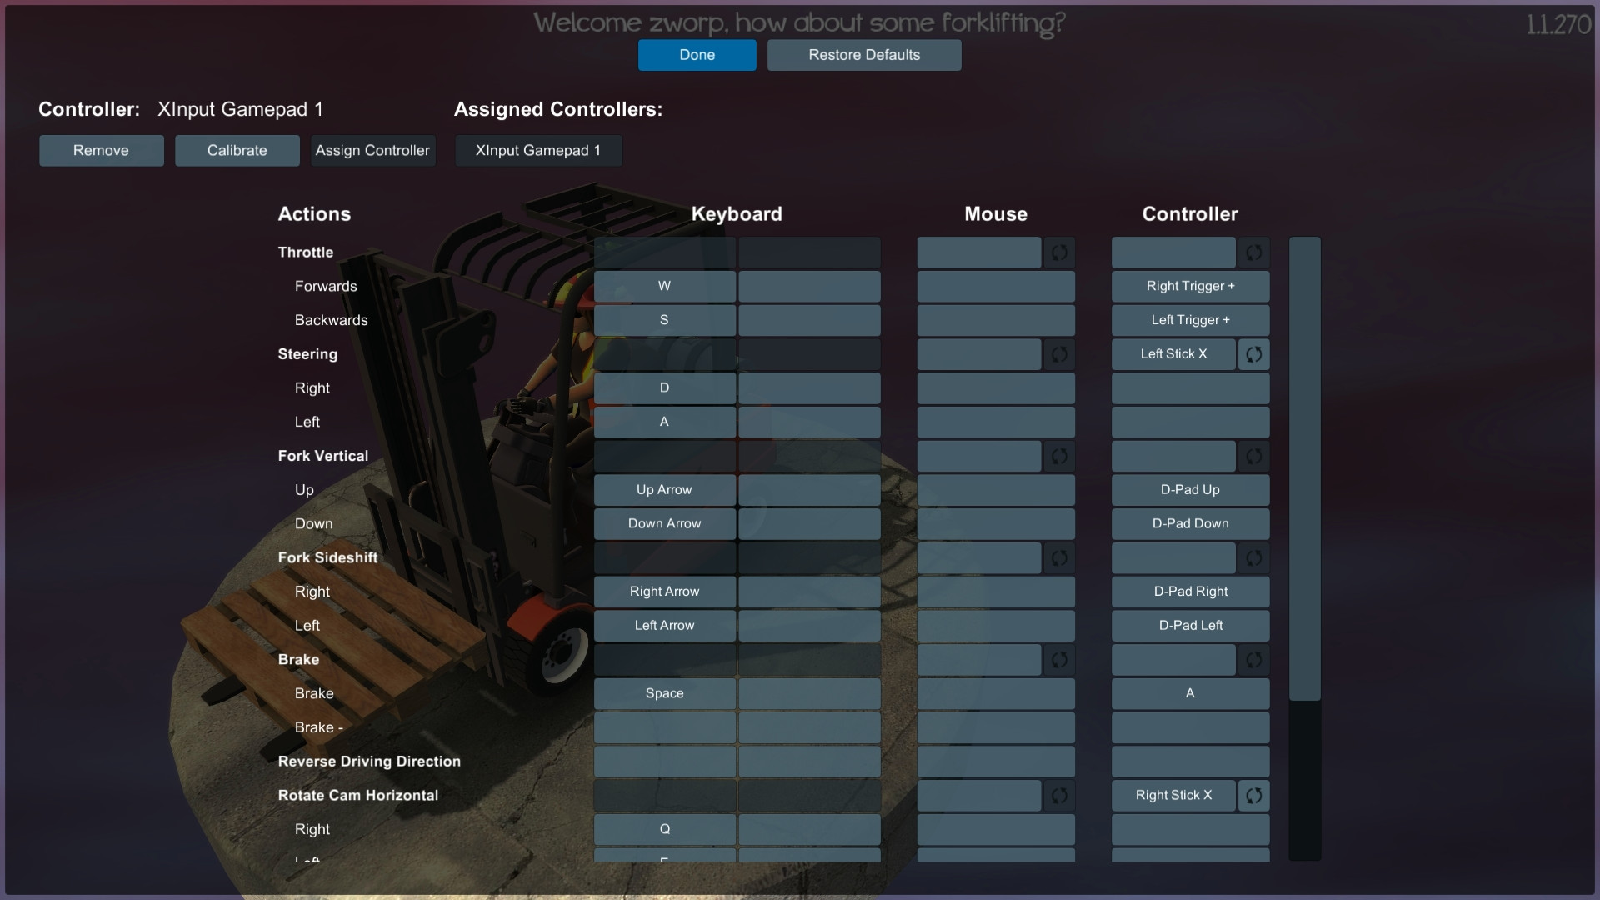
Task: Click the Done button
Action: pos(697,55)
